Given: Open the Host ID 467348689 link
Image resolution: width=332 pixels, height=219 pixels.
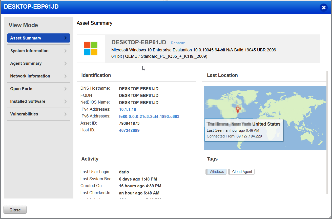Looking at the screenshot, I should tap(129, 130).
